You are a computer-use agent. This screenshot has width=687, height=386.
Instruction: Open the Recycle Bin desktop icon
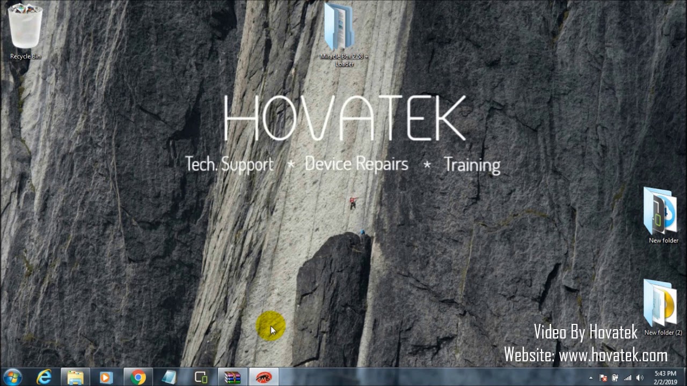click(25, 31)
